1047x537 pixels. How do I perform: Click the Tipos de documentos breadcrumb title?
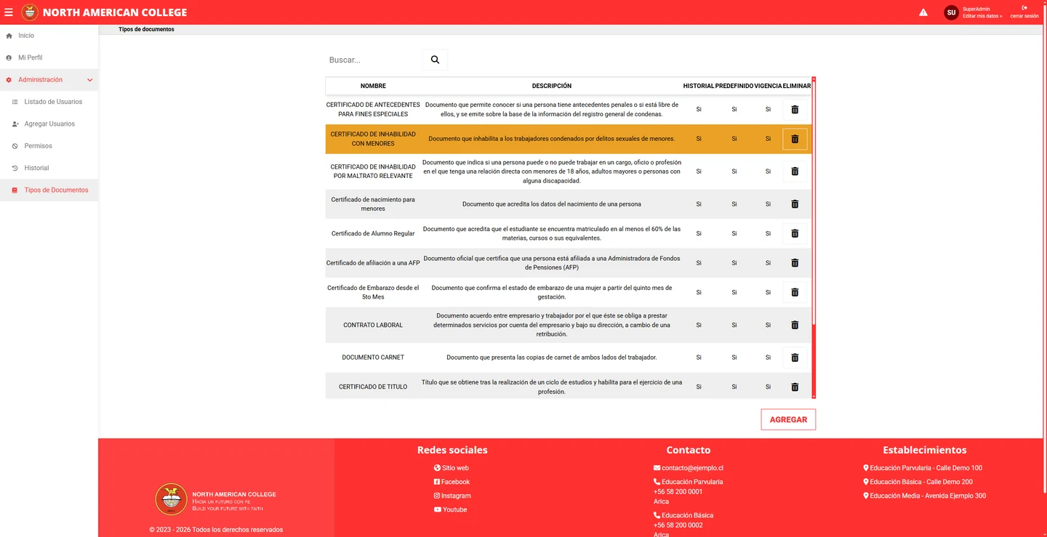coord(146,30)
